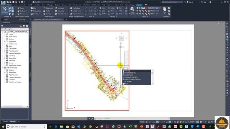The image size is (230, 129).
Task: Click the Save icon in quick access toolbar
Action: click(13, 2)
